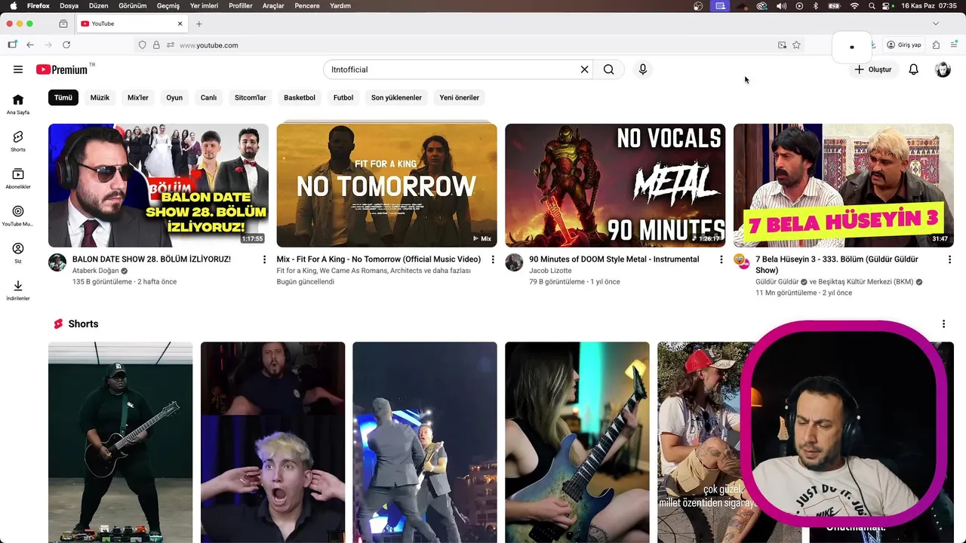The width and height of the screenshot is (966, 543).
Task: Open the Siz sidebar section
Action: 18,253
